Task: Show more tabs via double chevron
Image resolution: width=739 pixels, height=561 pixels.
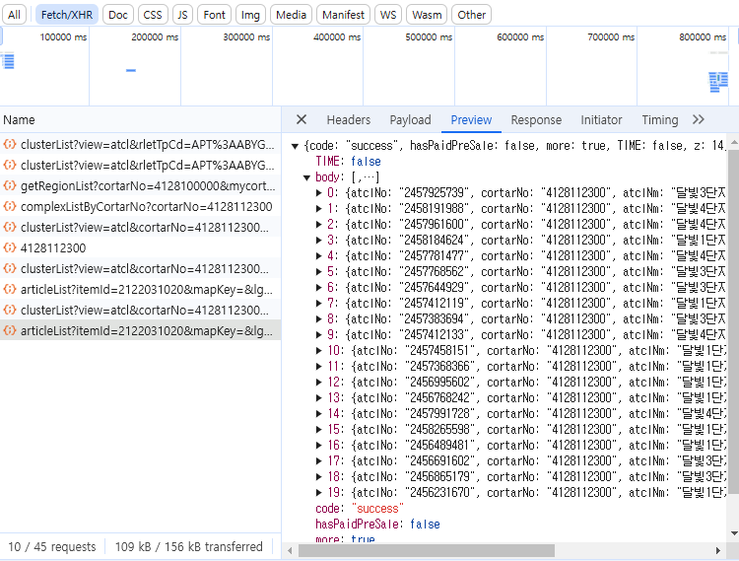Action: [699, 119]
